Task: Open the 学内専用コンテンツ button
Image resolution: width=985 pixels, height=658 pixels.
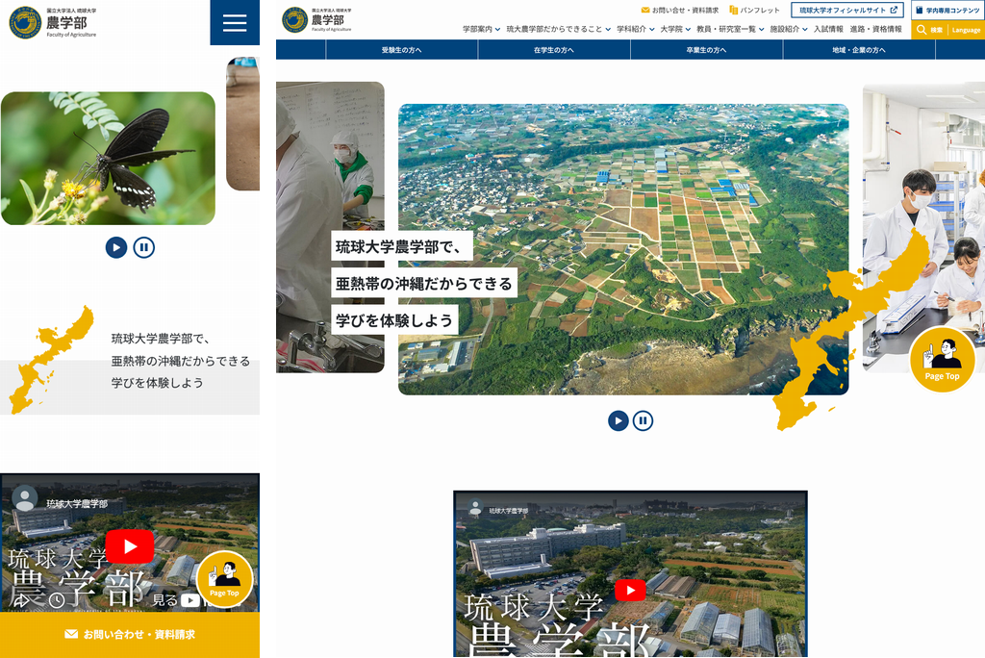Action: 947,10
